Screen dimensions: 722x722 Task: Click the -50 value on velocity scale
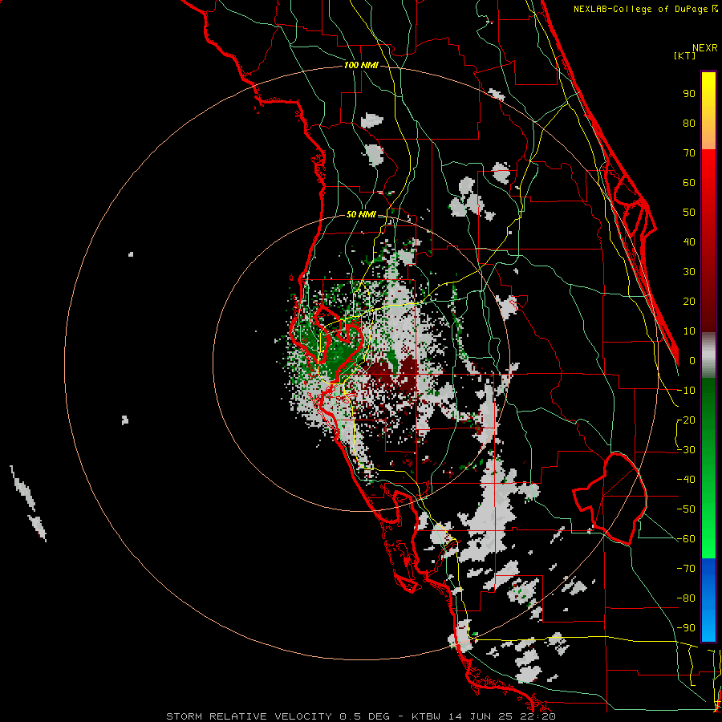coord(686,509)
